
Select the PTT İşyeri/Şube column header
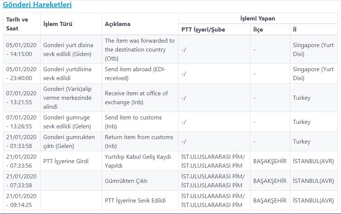click(x=214, y=29)
